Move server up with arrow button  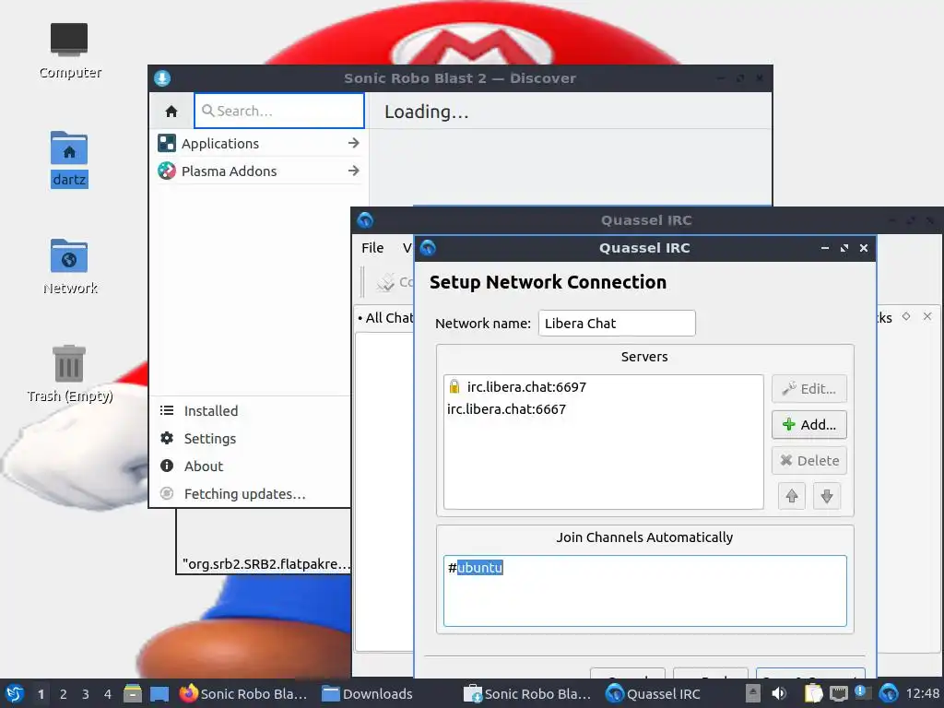click(x=792, y=496)
